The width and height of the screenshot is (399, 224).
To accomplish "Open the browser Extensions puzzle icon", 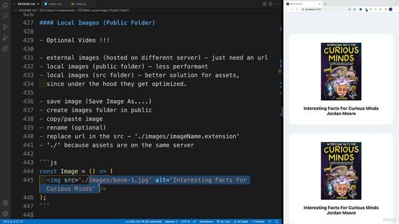I will pos(381,9).
